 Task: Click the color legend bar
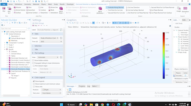(163, 55)
